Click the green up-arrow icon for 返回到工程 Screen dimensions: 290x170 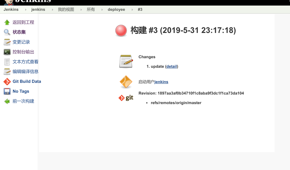(7, 22)
